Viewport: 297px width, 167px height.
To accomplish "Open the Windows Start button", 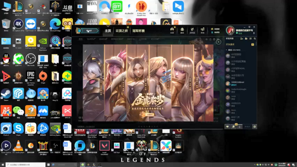I will (3, 165).
